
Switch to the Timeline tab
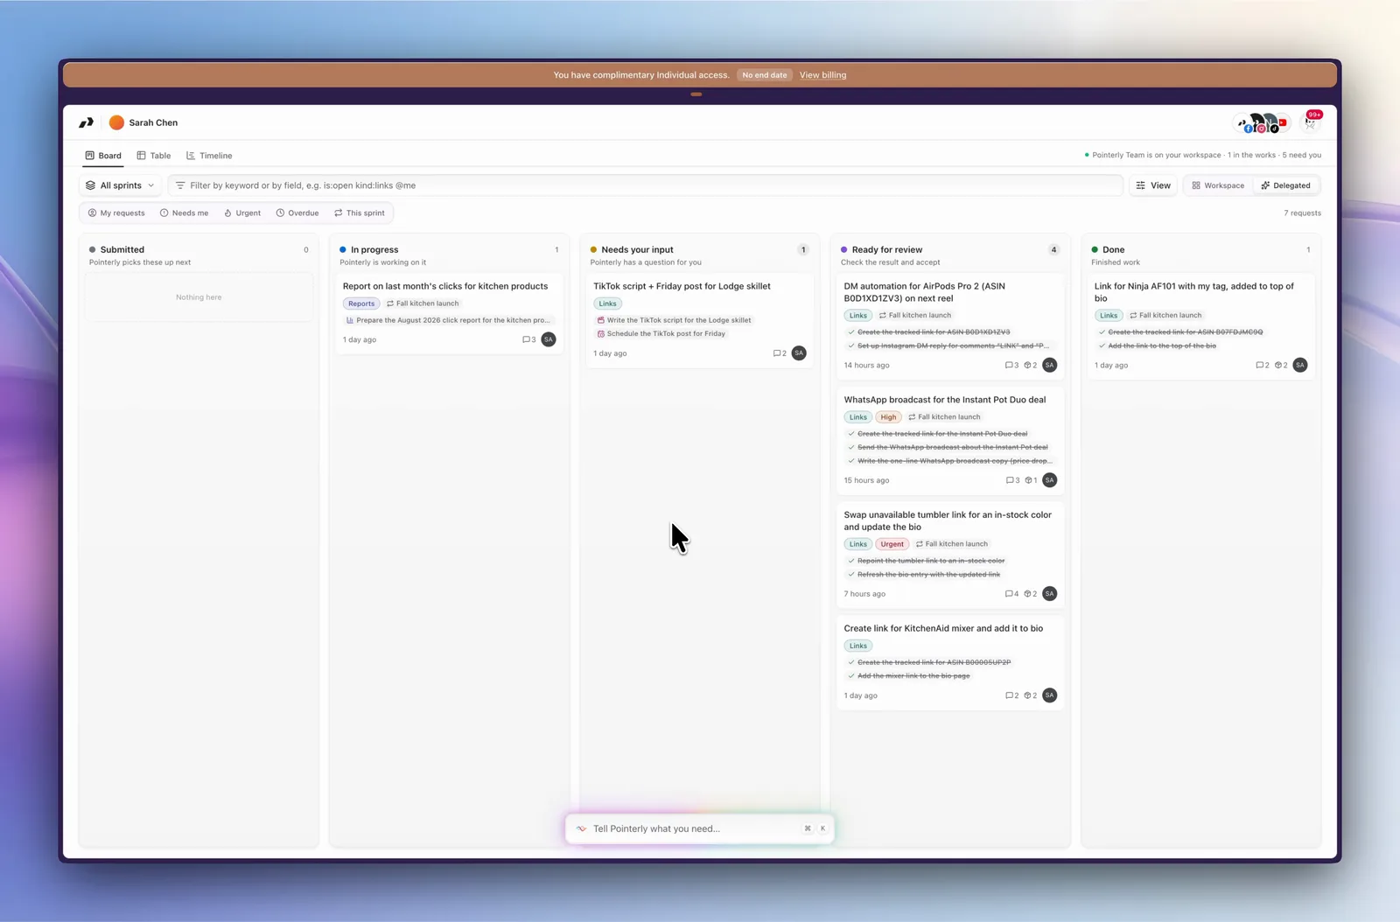[x=209, y=156]
